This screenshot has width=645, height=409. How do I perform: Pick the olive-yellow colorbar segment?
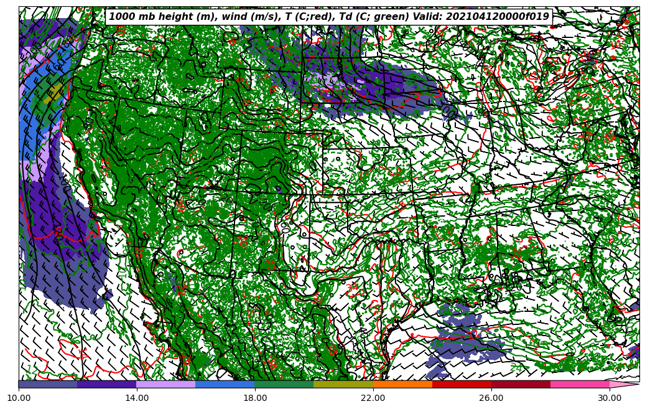pyautogui.click(x=343, y=384)
